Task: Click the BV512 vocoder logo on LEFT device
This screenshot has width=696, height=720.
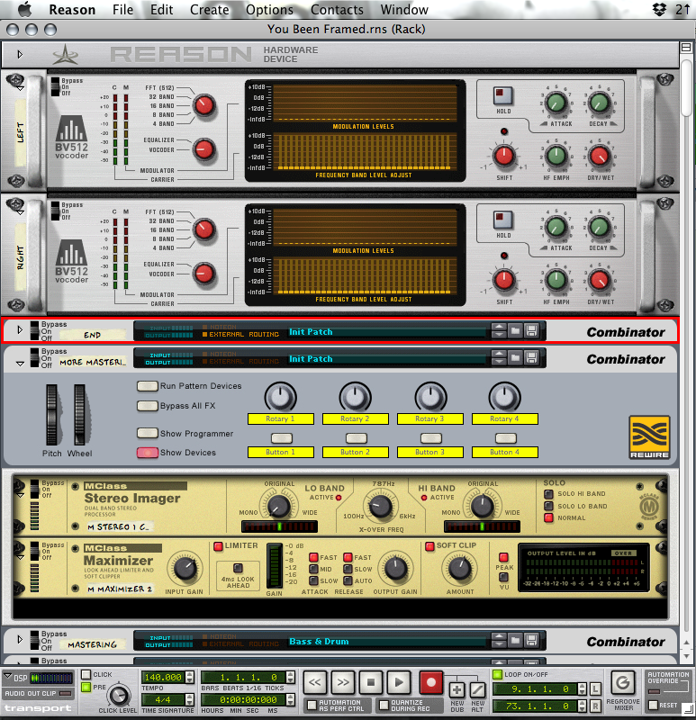Action: click(71, 138)
